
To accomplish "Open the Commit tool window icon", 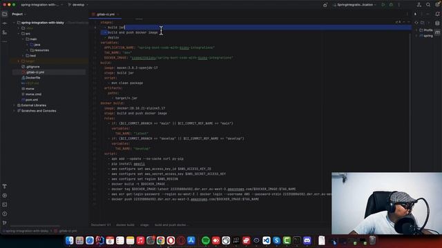I will click(x=5, y=23).
